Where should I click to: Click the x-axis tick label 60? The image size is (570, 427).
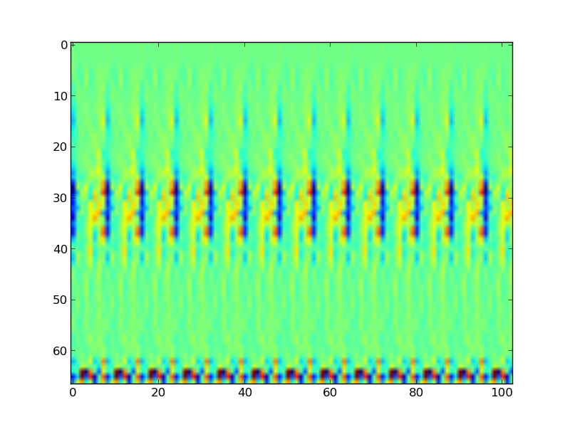coord(330,392)
